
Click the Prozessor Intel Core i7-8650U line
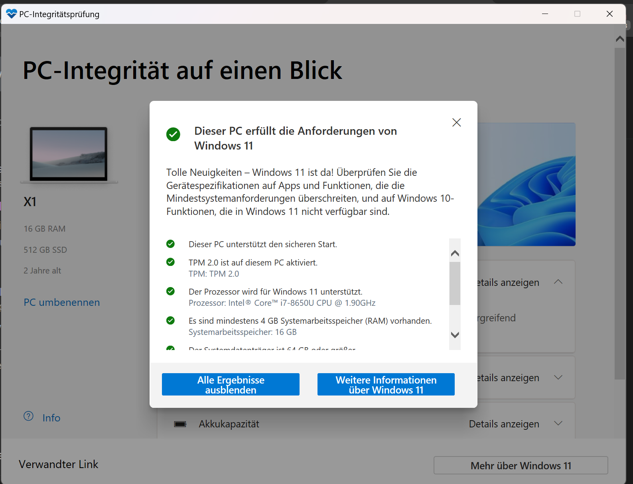(x=282, y=303)
